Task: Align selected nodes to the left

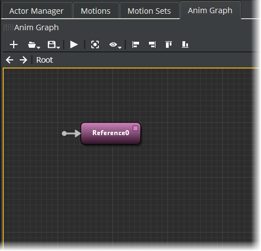Action: click(136, 44)
